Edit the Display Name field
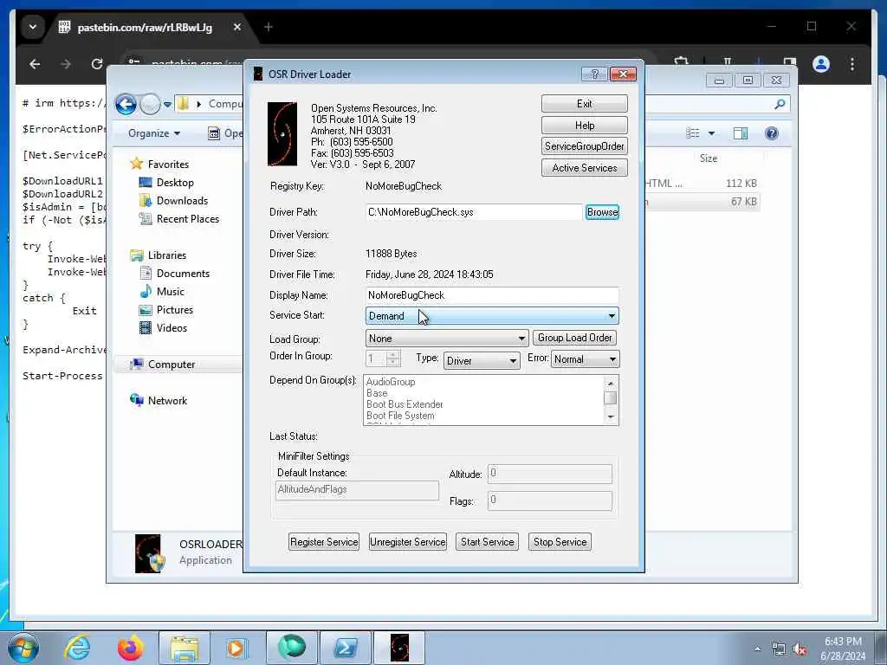887x665 pixels. pyautogui.click(x=492, y=295)
